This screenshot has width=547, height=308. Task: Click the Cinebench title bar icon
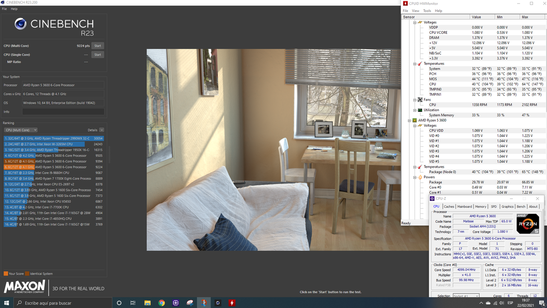tap(3, 3)
